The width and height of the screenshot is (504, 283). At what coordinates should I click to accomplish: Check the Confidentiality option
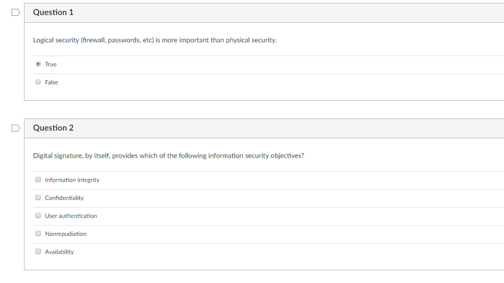coord(38,197)
